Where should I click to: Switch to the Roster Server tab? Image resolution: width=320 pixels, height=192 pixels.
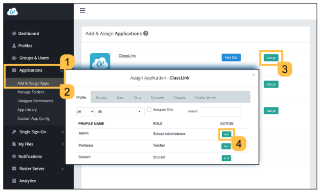206,97
